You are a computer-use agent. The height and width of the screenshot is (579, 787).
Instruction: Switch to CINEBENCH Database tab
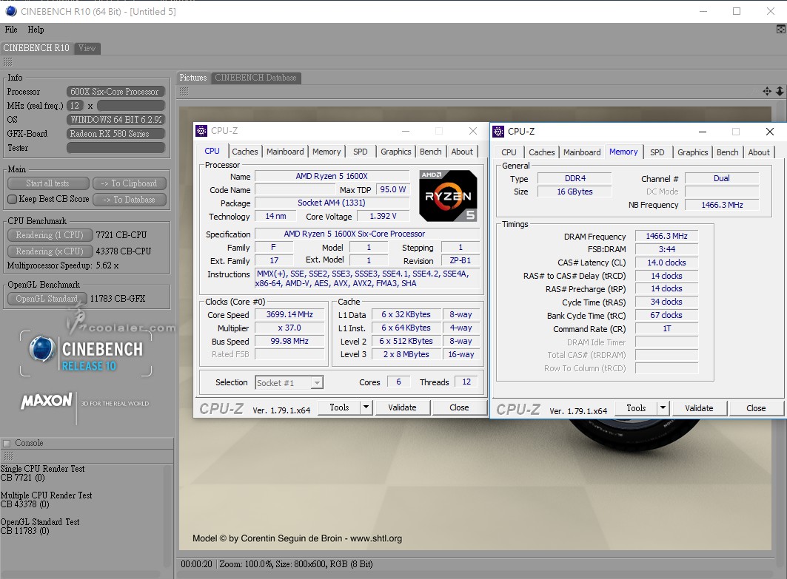(x=255, y=78)
